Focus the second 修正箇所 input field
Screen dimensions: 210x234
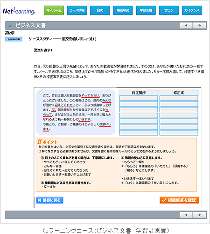coord(139,104)
